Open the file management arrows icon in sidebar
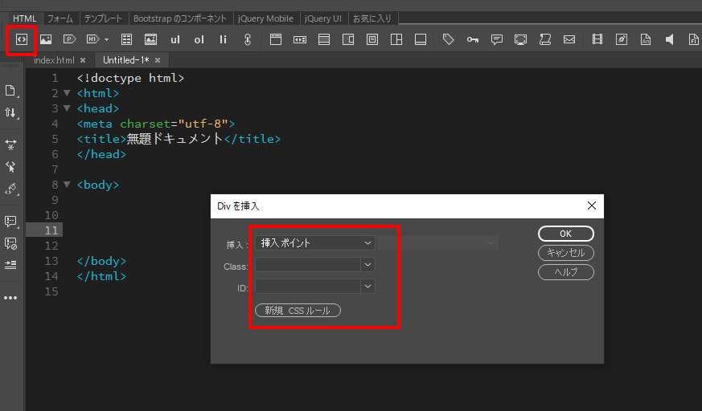This screenshot has height=411, width=702. [x=10, y=113]
